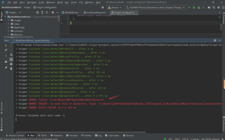
Task: Open the search everywhere magnifier
Action: click(x=214, y=8)
